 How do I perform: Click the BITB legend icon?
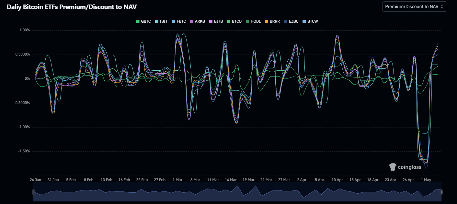(211, 21)
